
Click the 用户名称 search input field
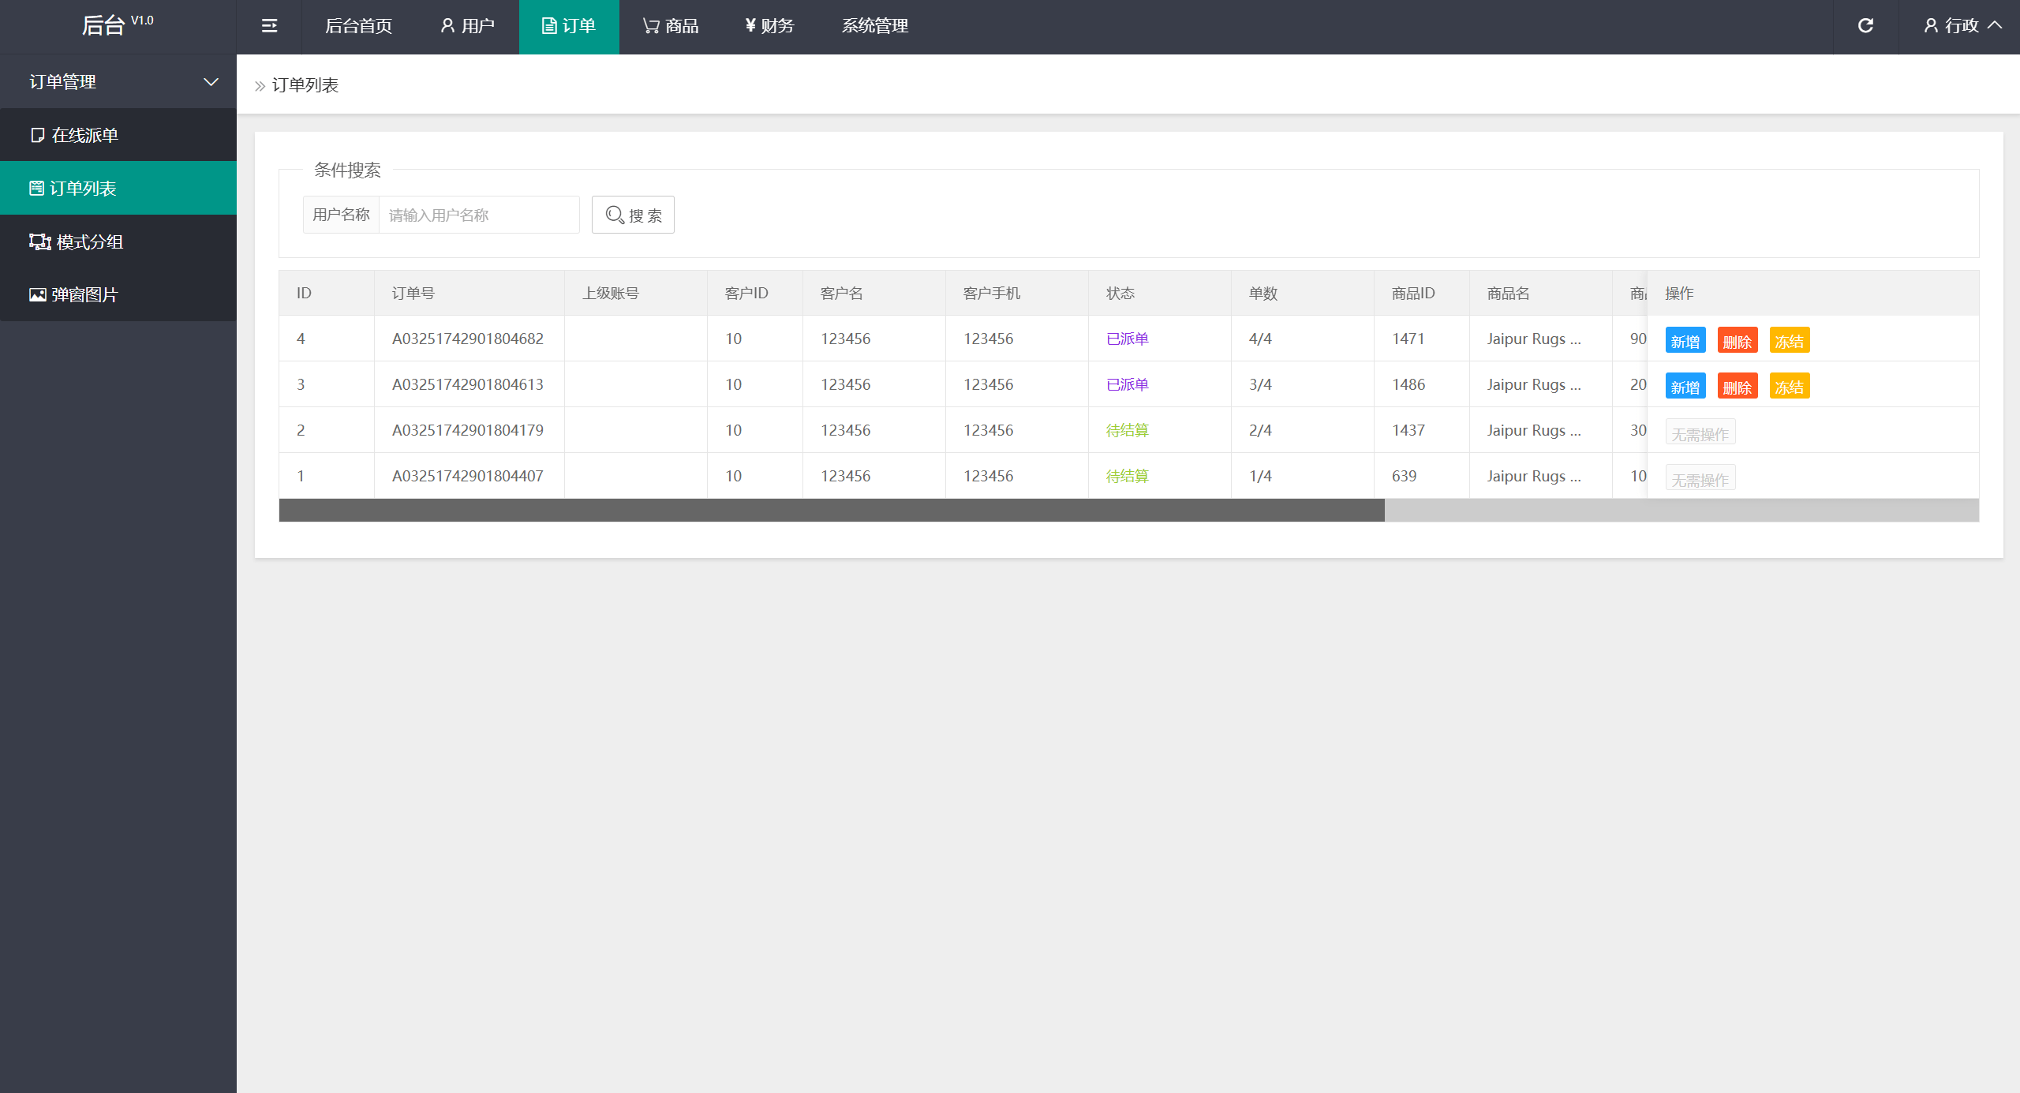pyautogui.click(x=479, y=215)
